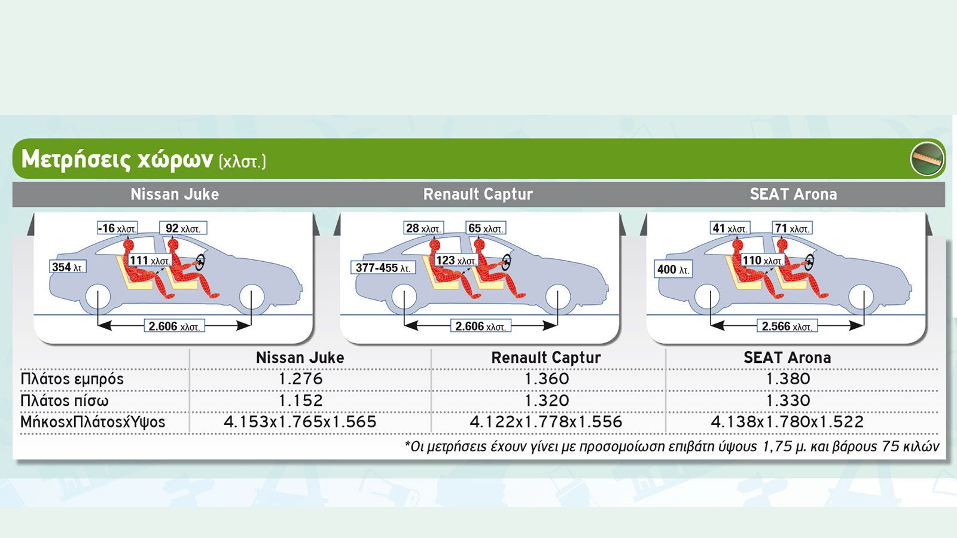This screenshot has width=957, height=538.
Task: Click the 'Πλάτος πίσω' row label
Action: coord(64,401)
